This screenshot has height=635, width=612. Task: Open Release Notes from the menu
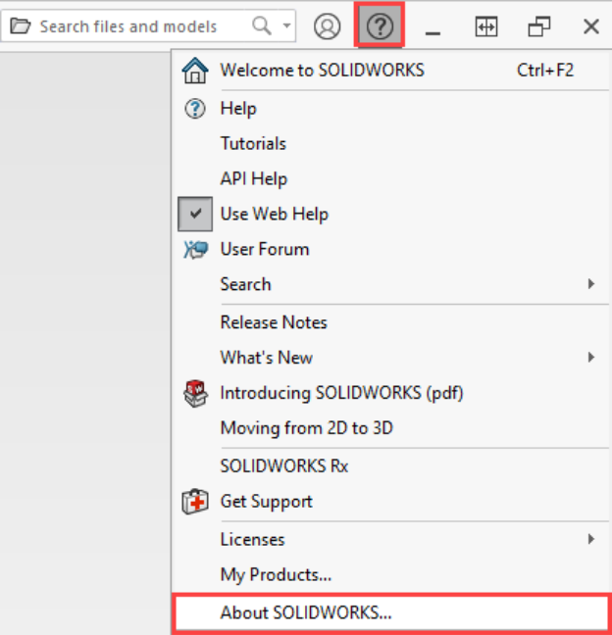tap(274, 322)
